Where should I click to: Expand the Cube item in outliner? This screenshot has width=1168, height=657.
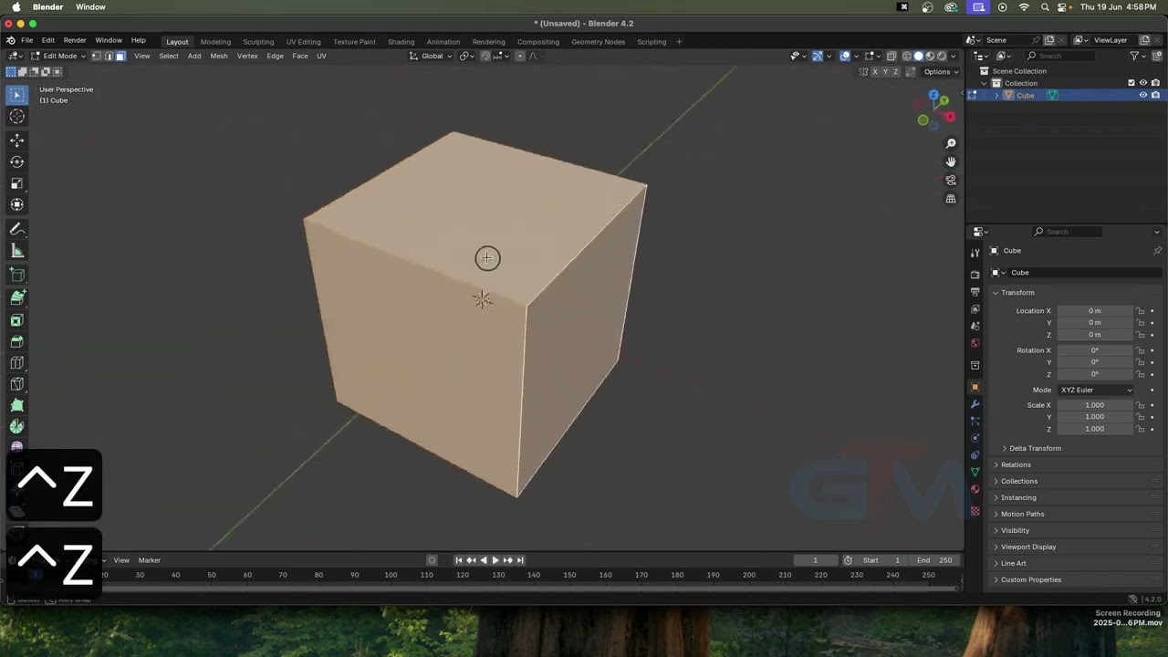996,96
